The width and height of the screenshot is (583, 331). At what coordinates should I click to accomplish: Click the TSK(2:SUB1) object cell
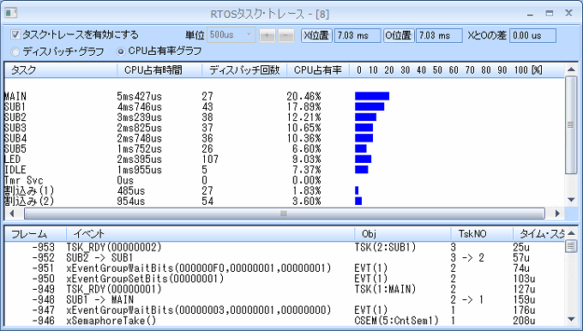click(385, 247)
